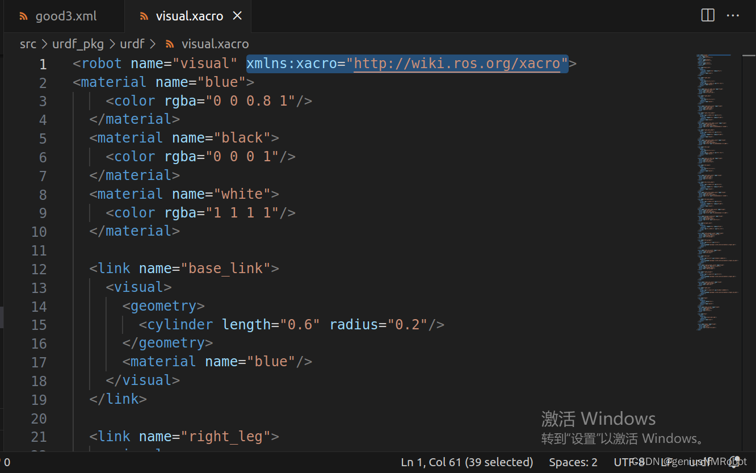
Task: Click "blue" in the line 17 material
Action: [x=271, y=362]
